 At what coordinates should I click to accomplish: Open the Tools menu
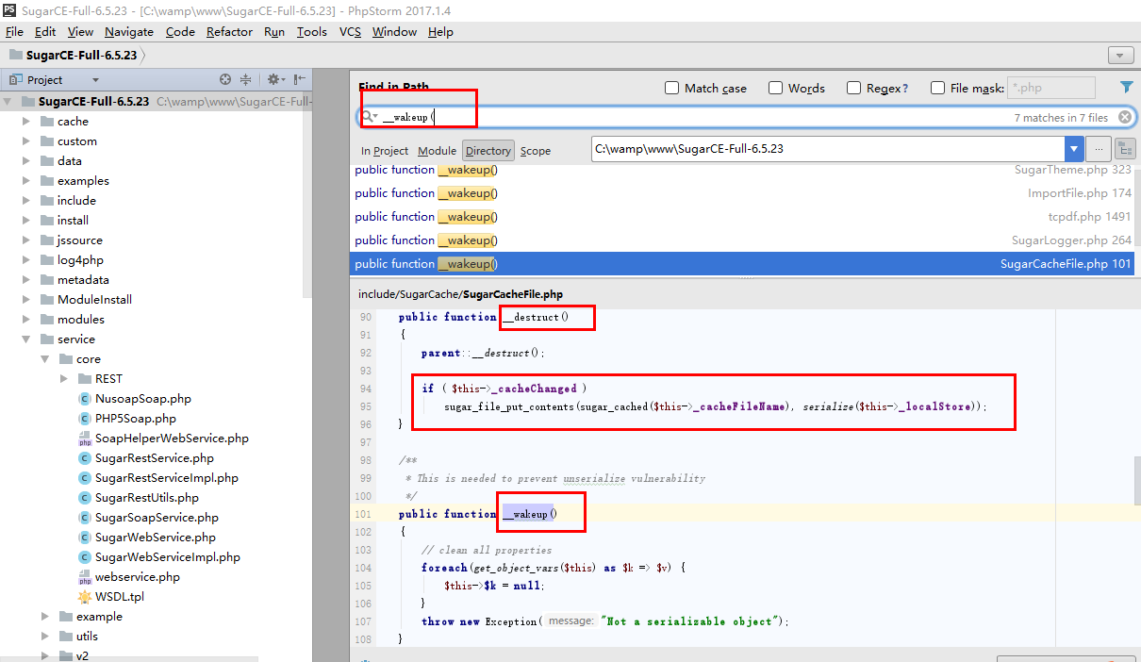[x=312, y=32]
